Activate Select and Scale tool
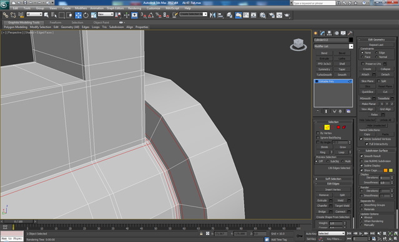Viewport: 399px width, 242px height. pyautogui.click(x=94, y=15)
